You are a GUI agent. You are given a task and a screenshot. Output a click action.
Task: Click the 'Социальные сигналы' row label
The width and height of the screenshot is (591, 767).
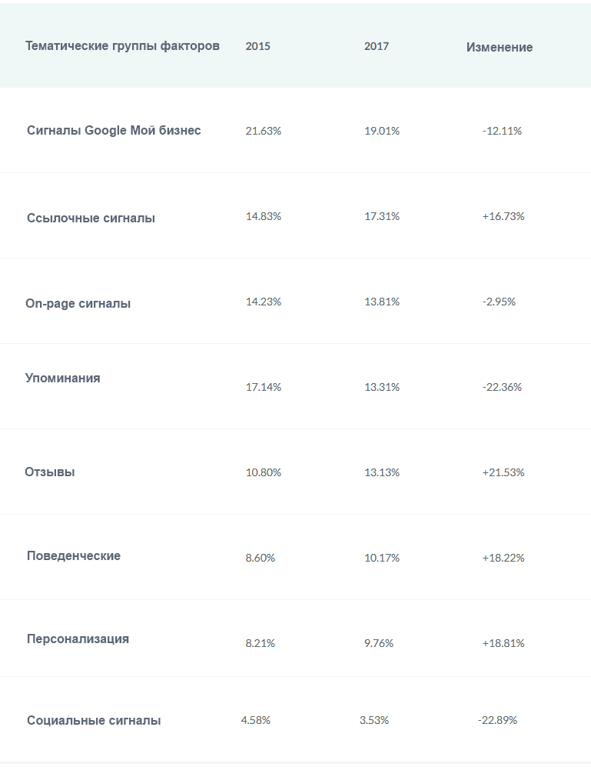click(94, 721)
